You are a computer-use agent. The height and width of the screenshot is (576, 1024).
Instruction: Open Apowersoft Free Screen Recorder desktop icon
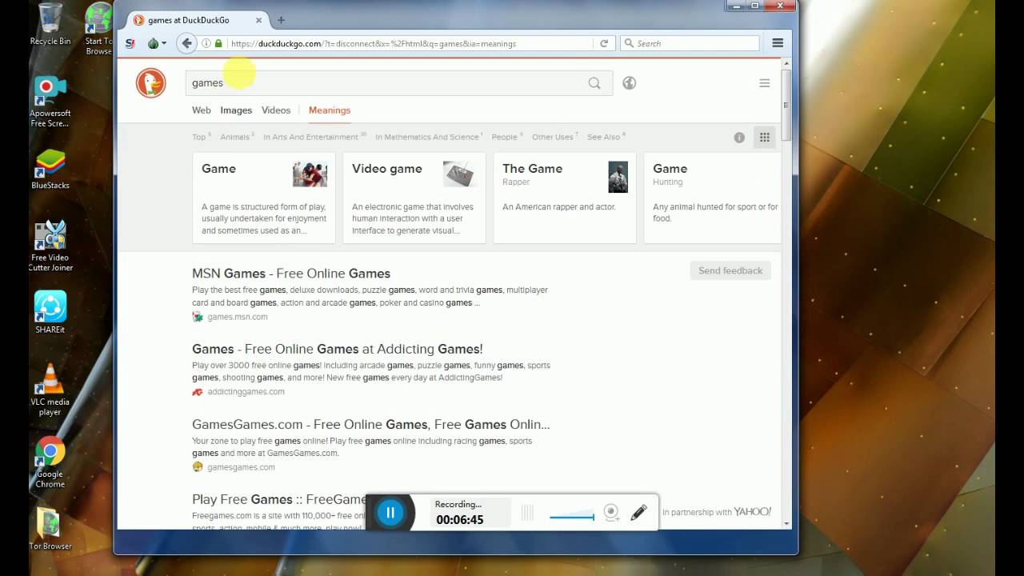[x=50, y=102]
